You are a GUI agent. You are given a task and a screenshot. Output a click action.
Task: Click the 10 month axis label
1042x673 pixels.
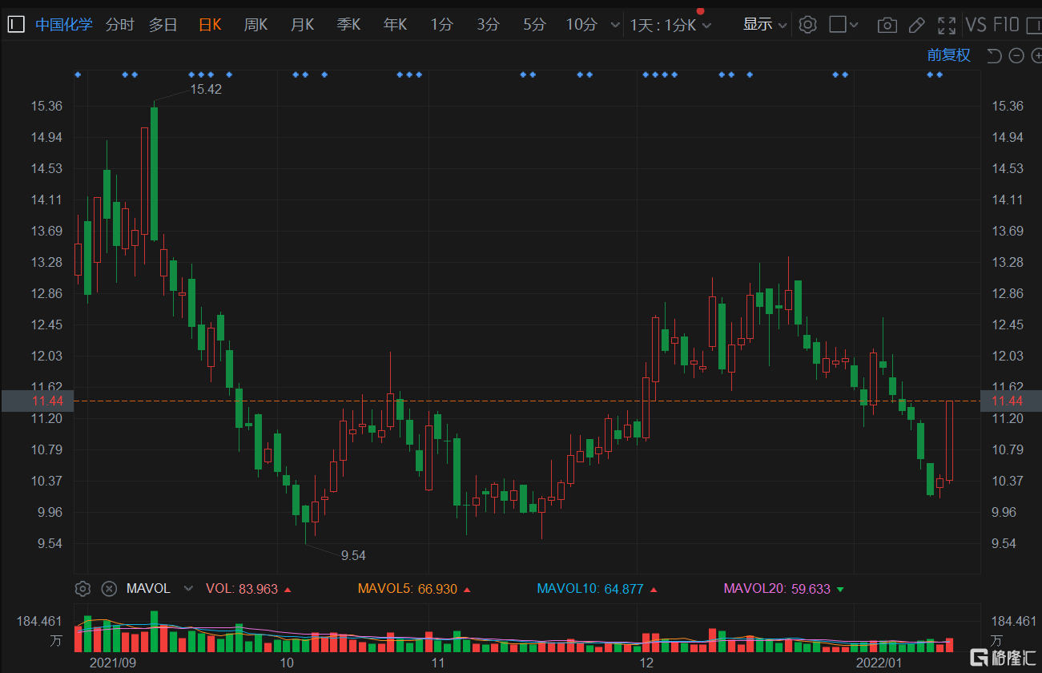287,663
